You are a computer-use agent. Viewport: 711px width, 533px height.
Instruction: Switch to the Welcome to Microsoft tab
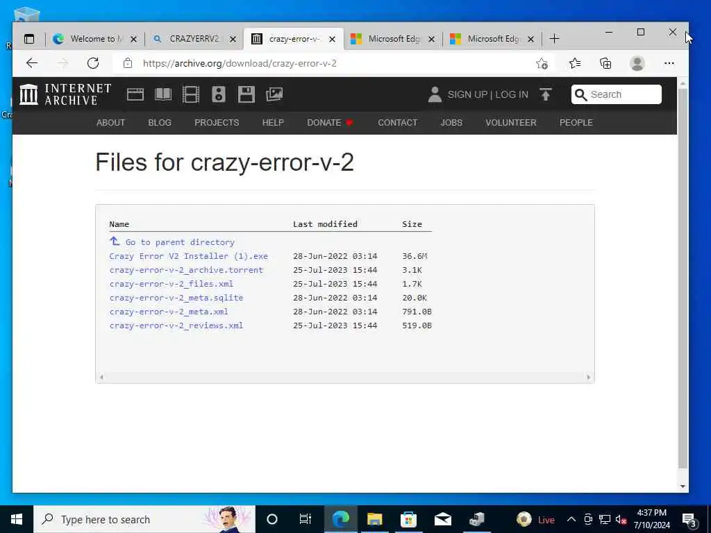pos(94,39)
